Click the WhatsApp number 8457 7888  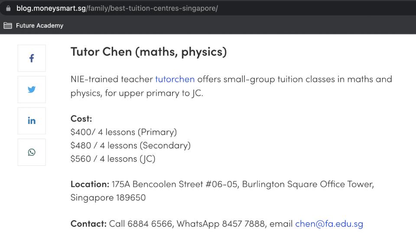tap(243, 224)
